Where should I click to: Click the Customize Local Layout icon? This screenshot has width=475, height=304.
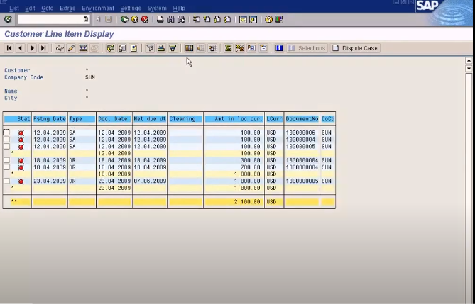coord(279,19)
